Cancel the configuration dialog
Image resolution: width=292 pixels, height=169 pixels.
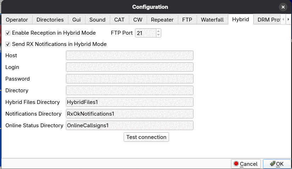click(x=246, y=164)
